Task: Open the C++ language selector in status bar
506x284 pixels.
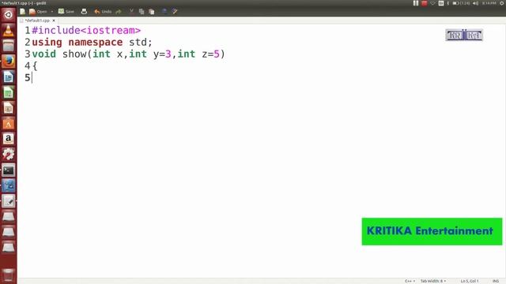Action: tap(410, 281)
